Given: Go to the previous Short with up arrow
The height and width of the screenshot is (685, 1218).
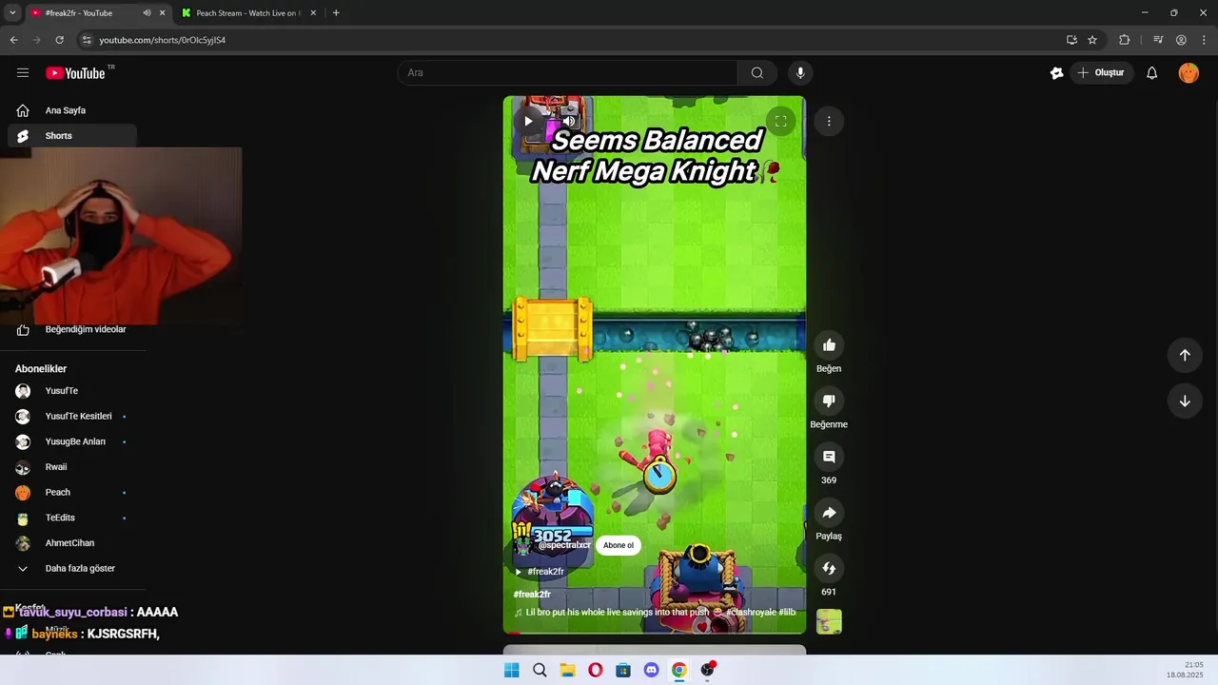Looking at the screenshot, I should 1185,355.
